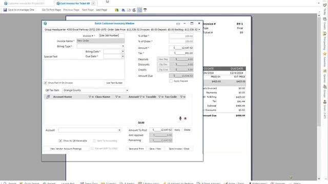This screenshot has width=328, height=184.
Task: Expand the Group Headquarter order selector dropdown
Action: [x=199, y=30]
